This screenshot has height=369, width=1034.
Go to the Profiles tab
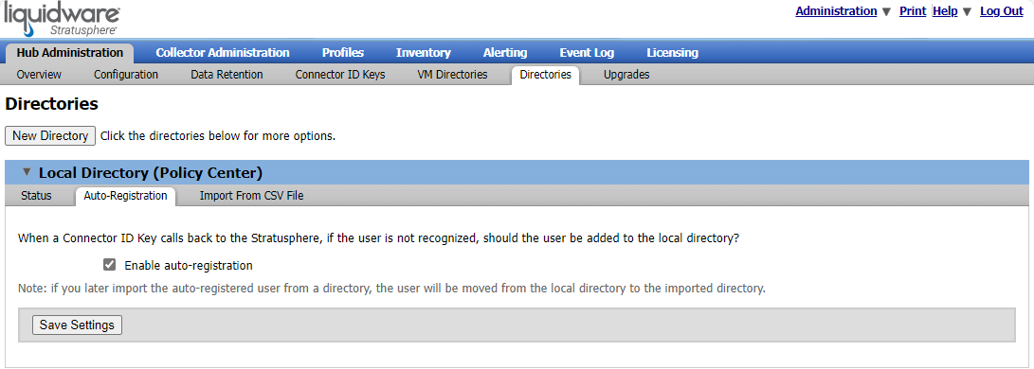pyautogui.click(x=343, y=53)
